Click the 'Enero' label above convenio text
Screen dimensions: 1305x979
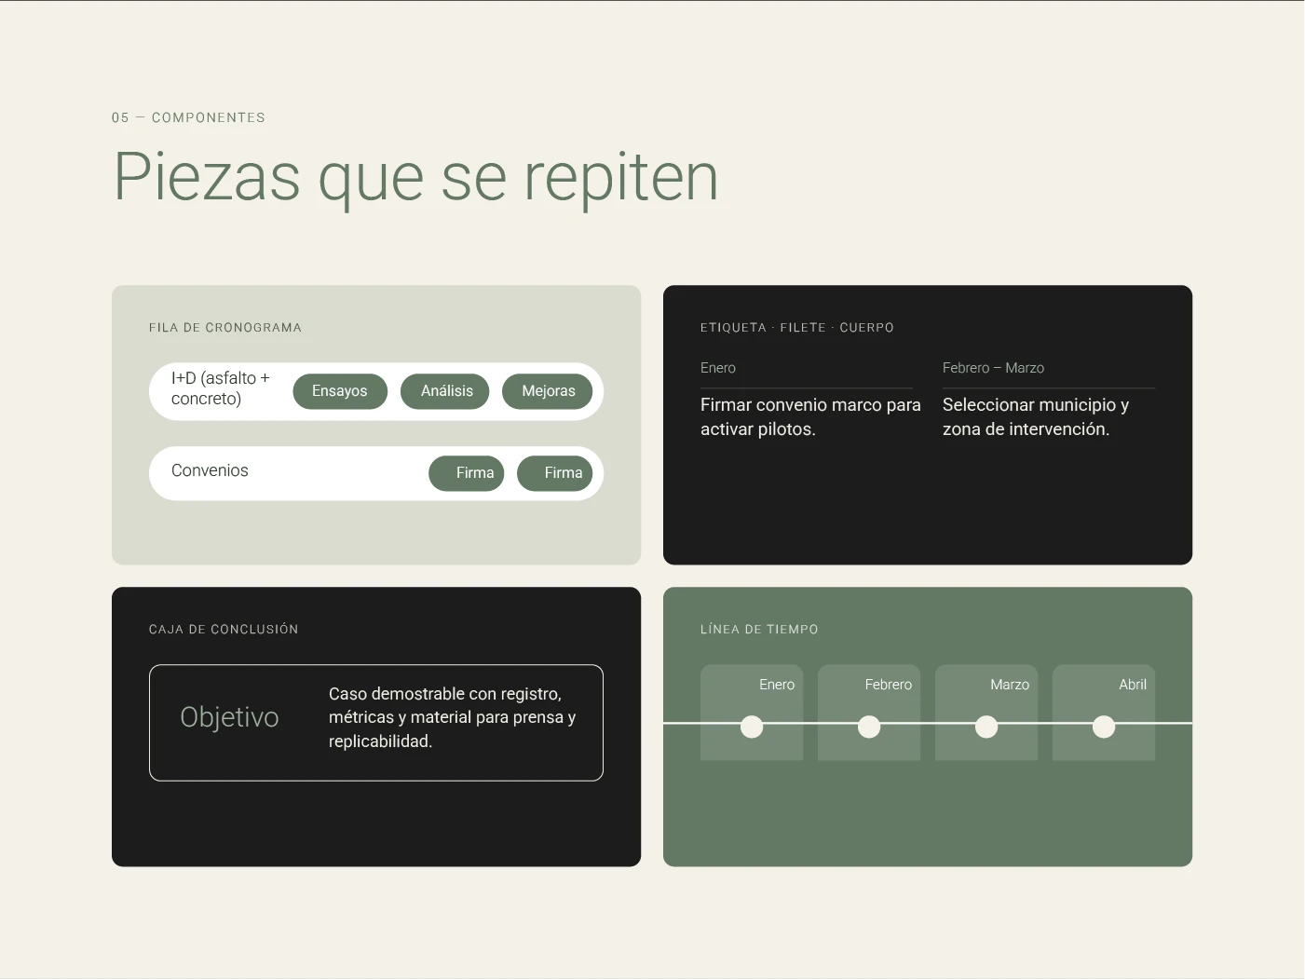click(718, 368)
